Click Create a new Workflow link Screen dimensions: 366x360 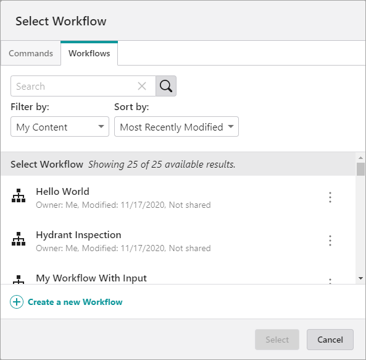point(75,302)
